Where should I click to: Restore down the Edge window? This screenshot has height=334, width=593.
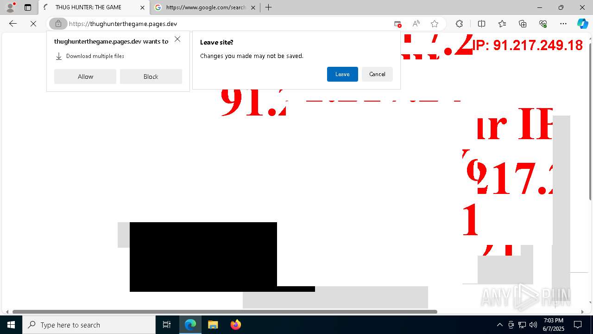coord(561,7)
